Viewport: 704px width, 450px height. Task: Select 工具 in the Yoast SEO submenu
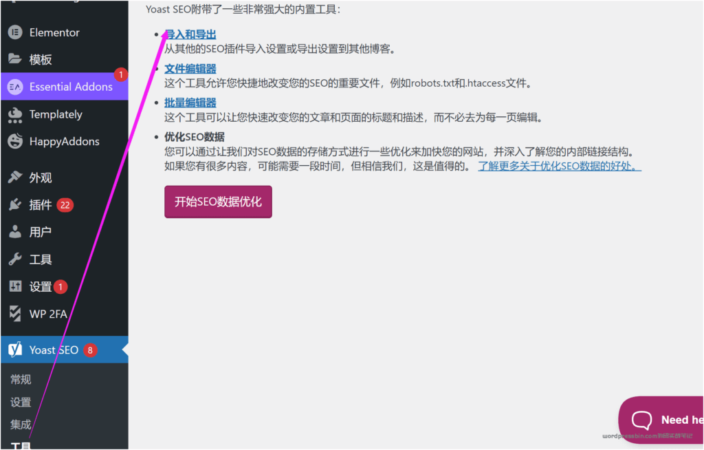click(x=21, y=446)
